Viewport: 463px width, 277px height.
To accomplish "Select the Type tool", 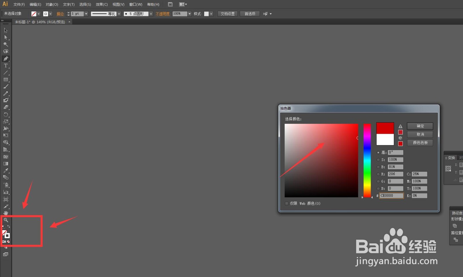I will (x=6, y=66).
